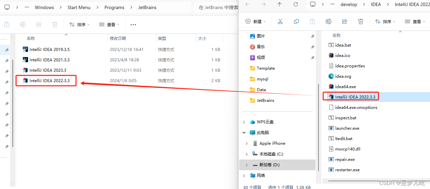This screenshot has height=189, width=430.
Task: Click Back arrow in right window
Action: click(x=247, y=4)
